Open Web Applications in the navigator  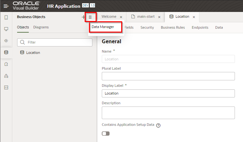(x=6, y=29)
